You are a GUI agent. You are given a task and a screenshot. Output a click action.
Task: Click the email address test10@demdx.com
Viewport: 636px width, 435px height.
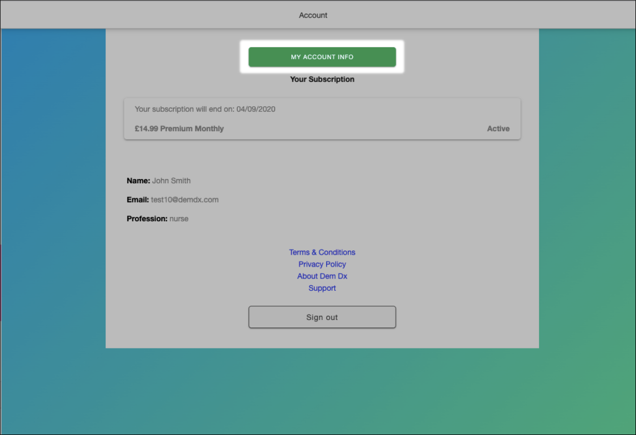click(185, 200)
